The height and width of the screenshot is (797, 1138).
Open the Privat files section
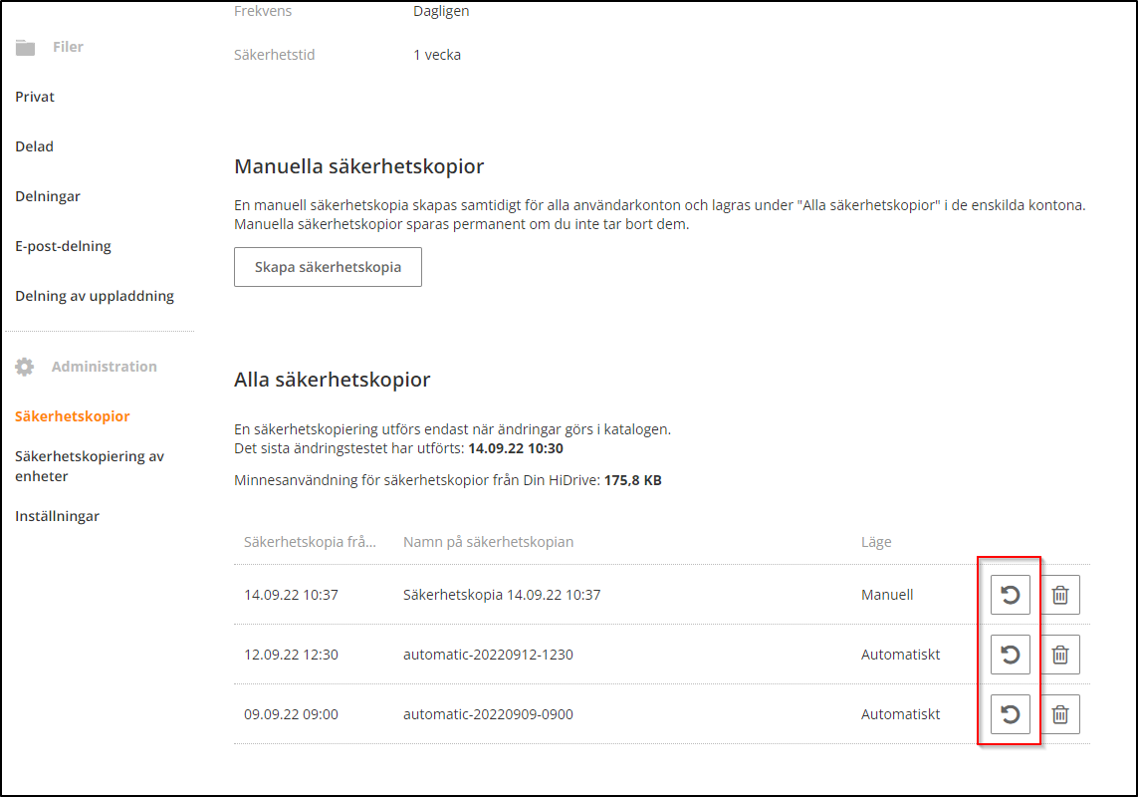(x=35, y=97)
